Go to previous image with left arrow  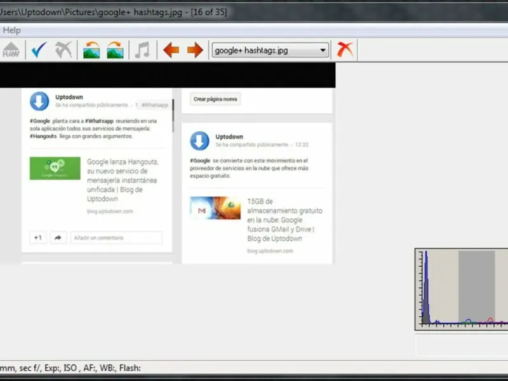click(171, 50)
